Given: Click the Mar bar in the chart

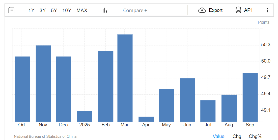Looking at the screenshot, I should (125, 78).
